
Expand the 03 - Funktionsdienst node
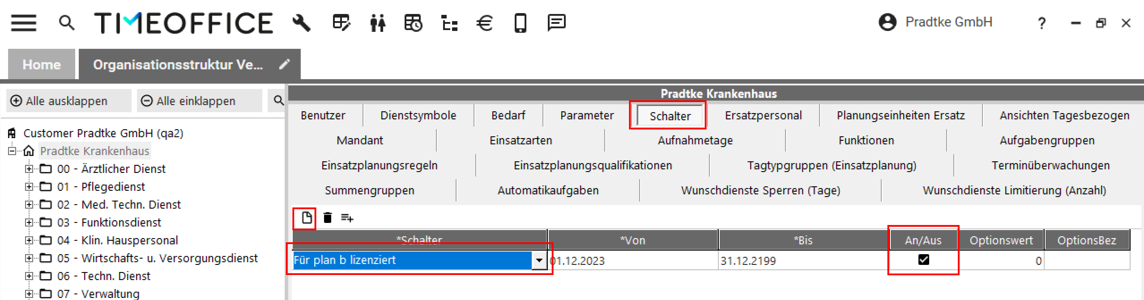pyautogui.click(x=29, y=222)
